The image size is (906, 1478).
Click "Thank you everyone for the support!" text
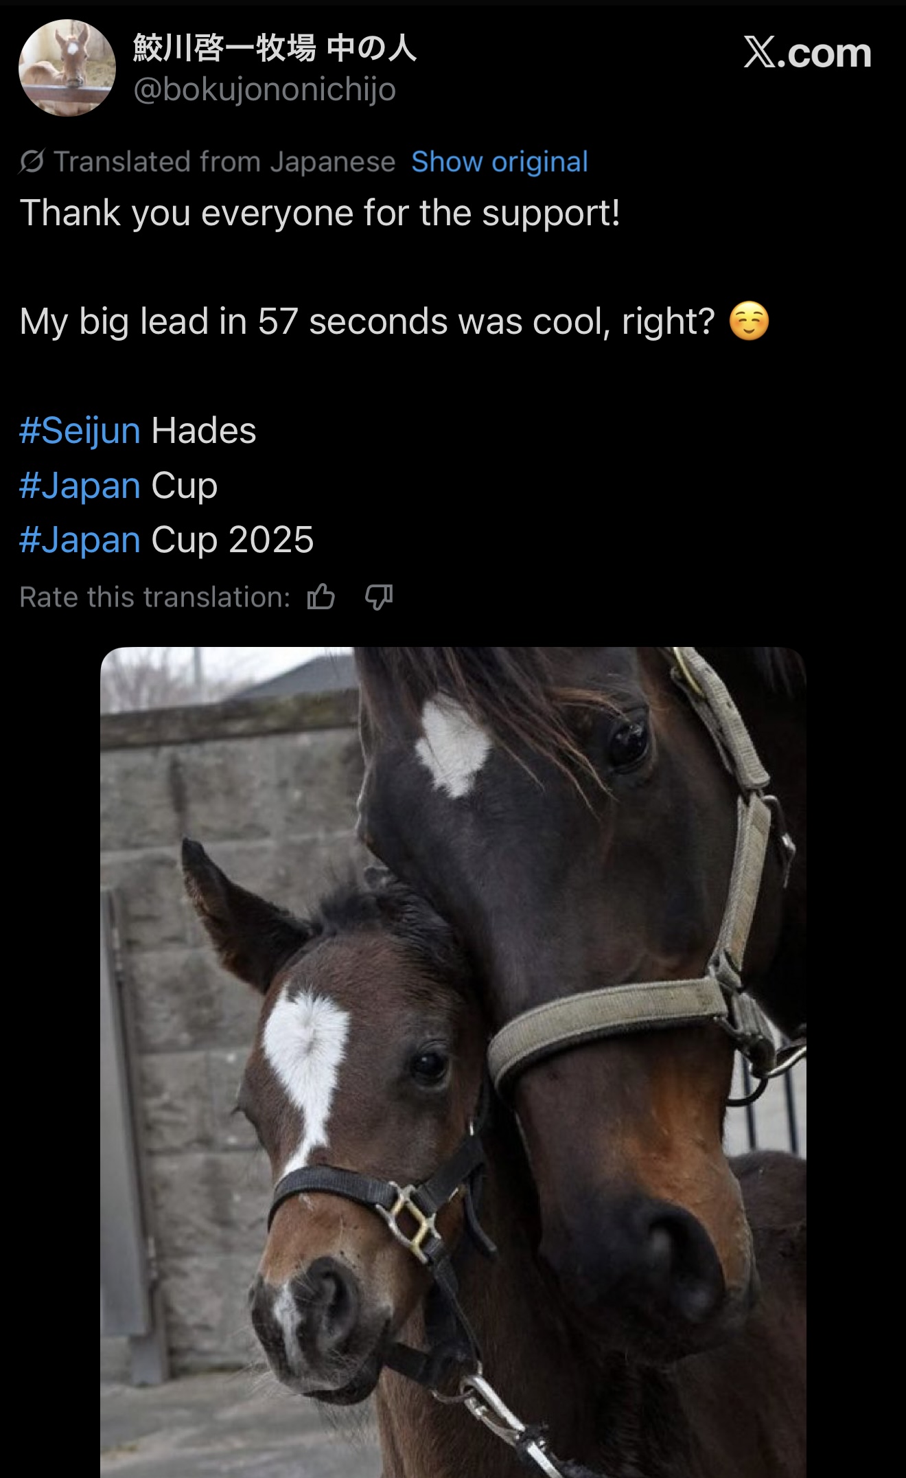tap(320, 213)
